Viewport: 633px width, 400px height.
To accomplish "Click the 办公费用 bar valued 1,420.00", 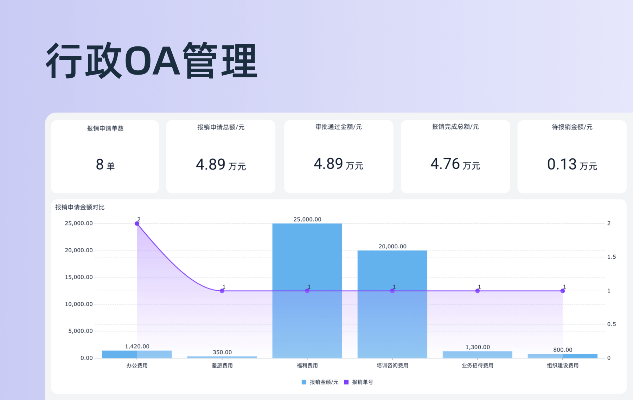I will [137, 354].
